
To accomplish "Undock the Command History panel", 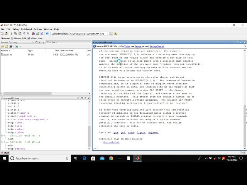I will [x=85, y=98].
